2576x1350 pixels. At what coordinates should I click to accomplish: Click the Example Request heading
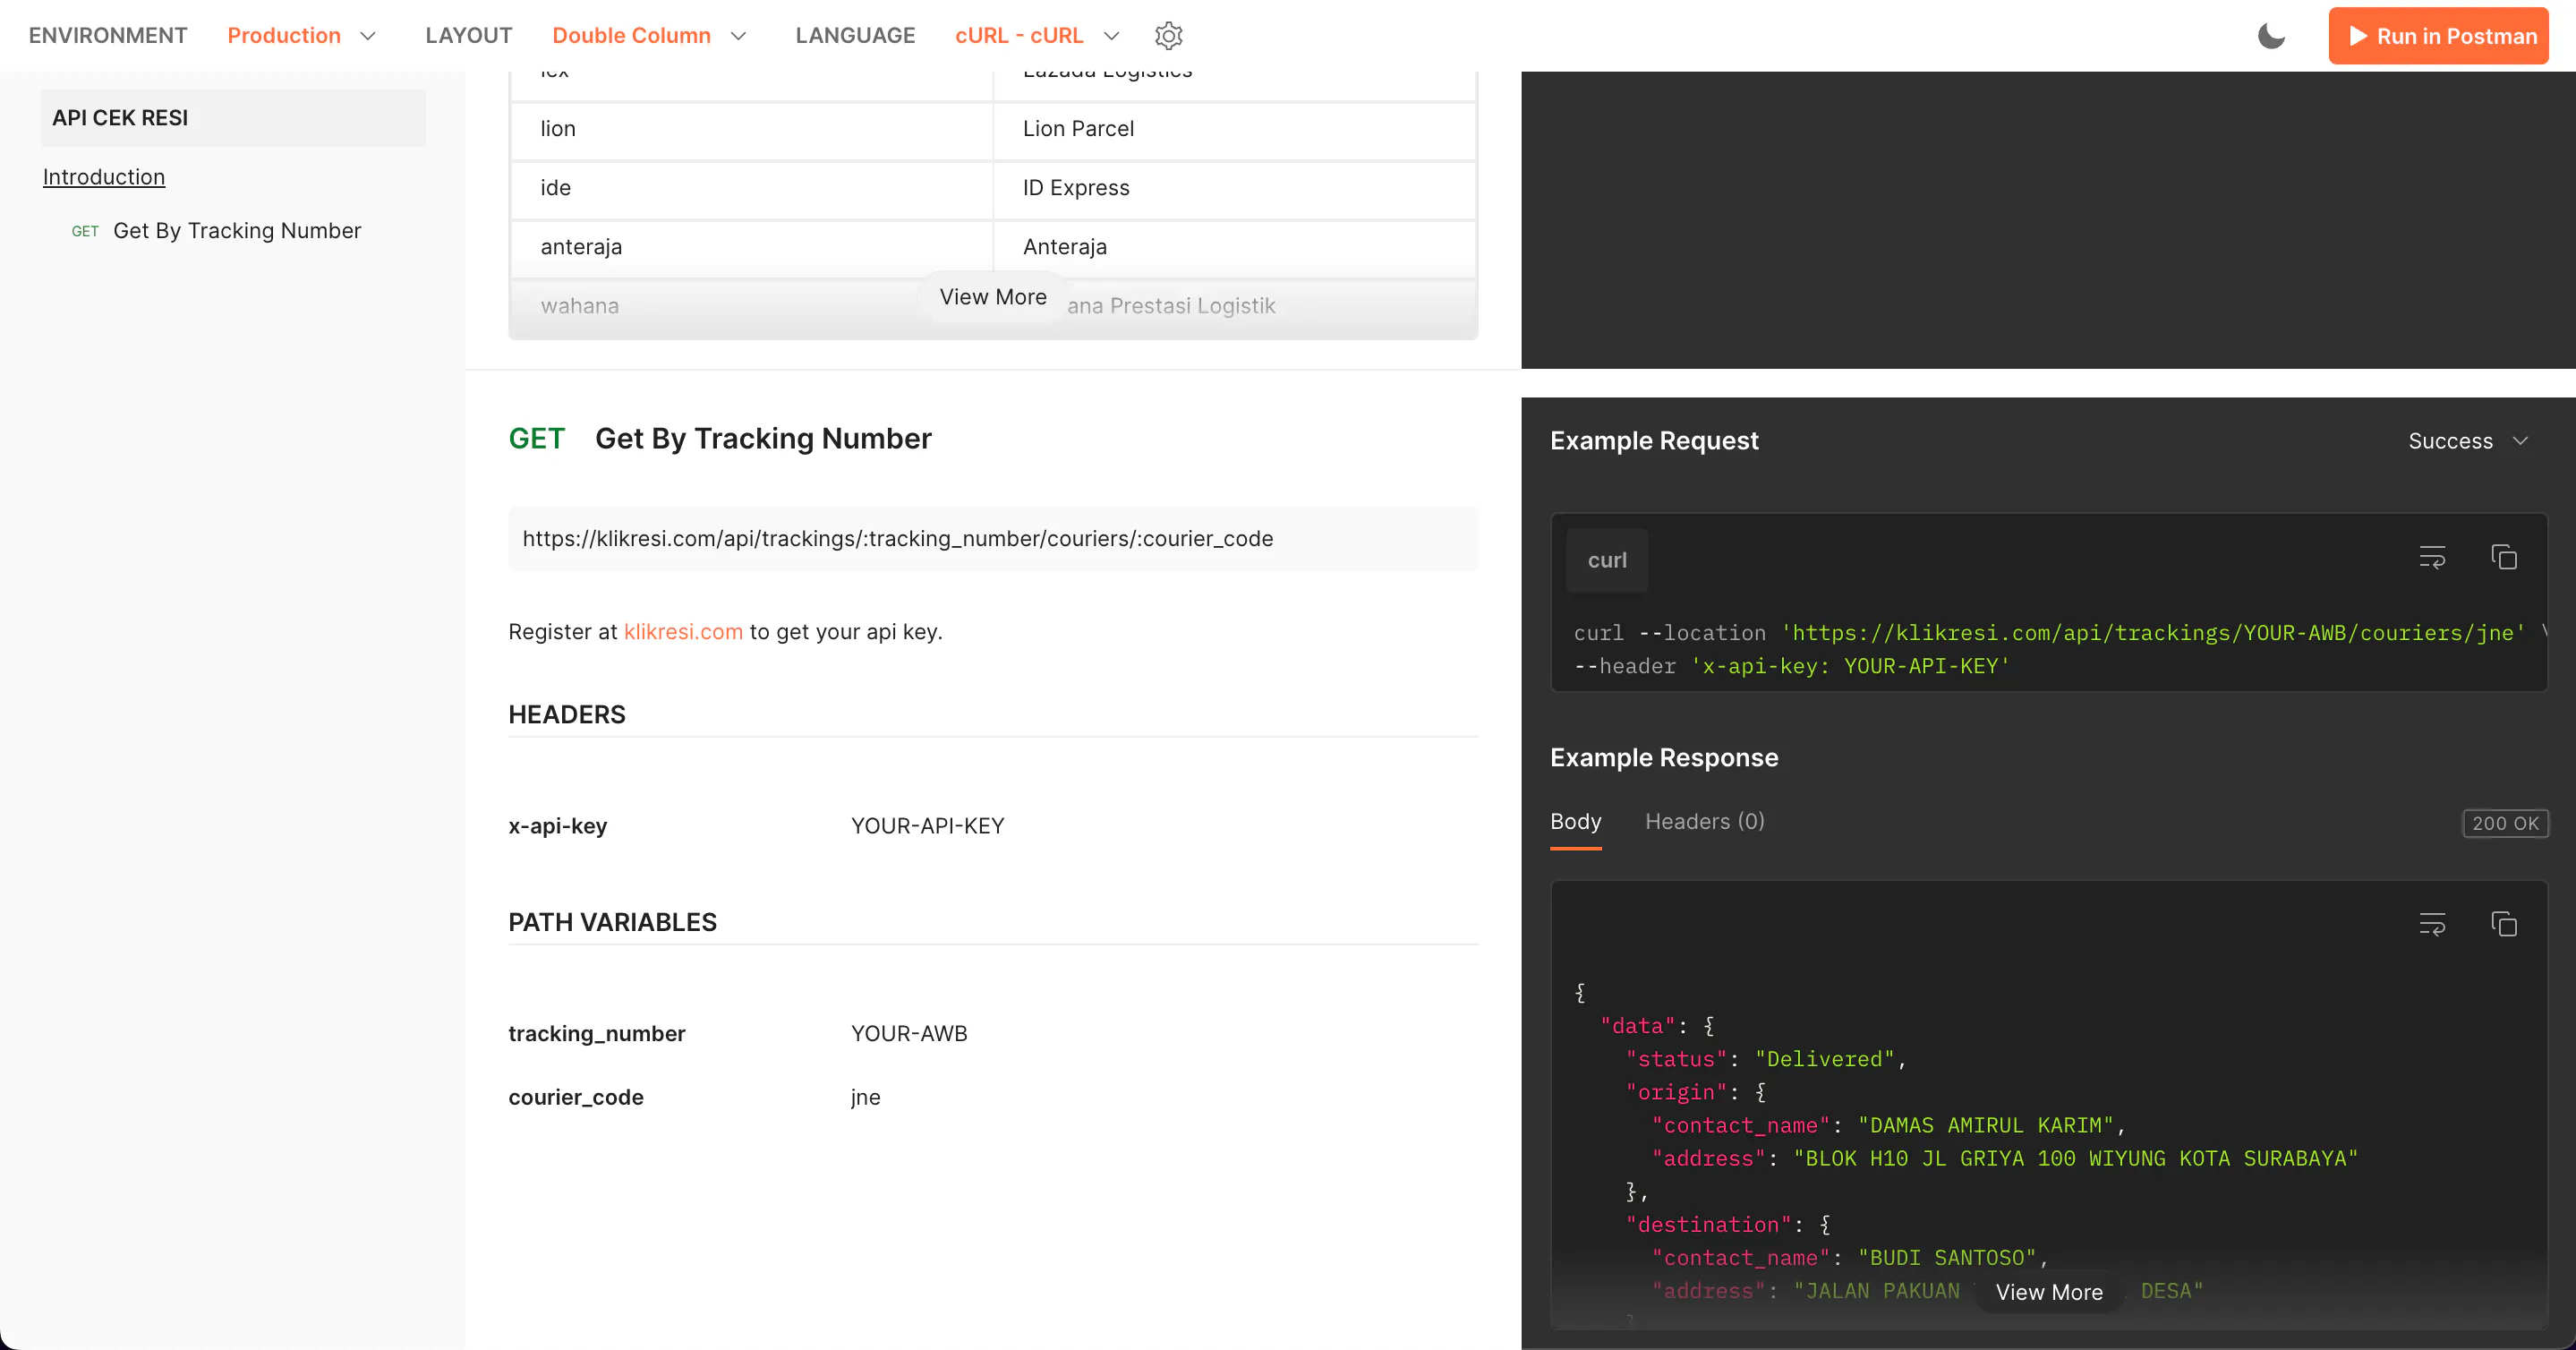(x=1653, y=441)
